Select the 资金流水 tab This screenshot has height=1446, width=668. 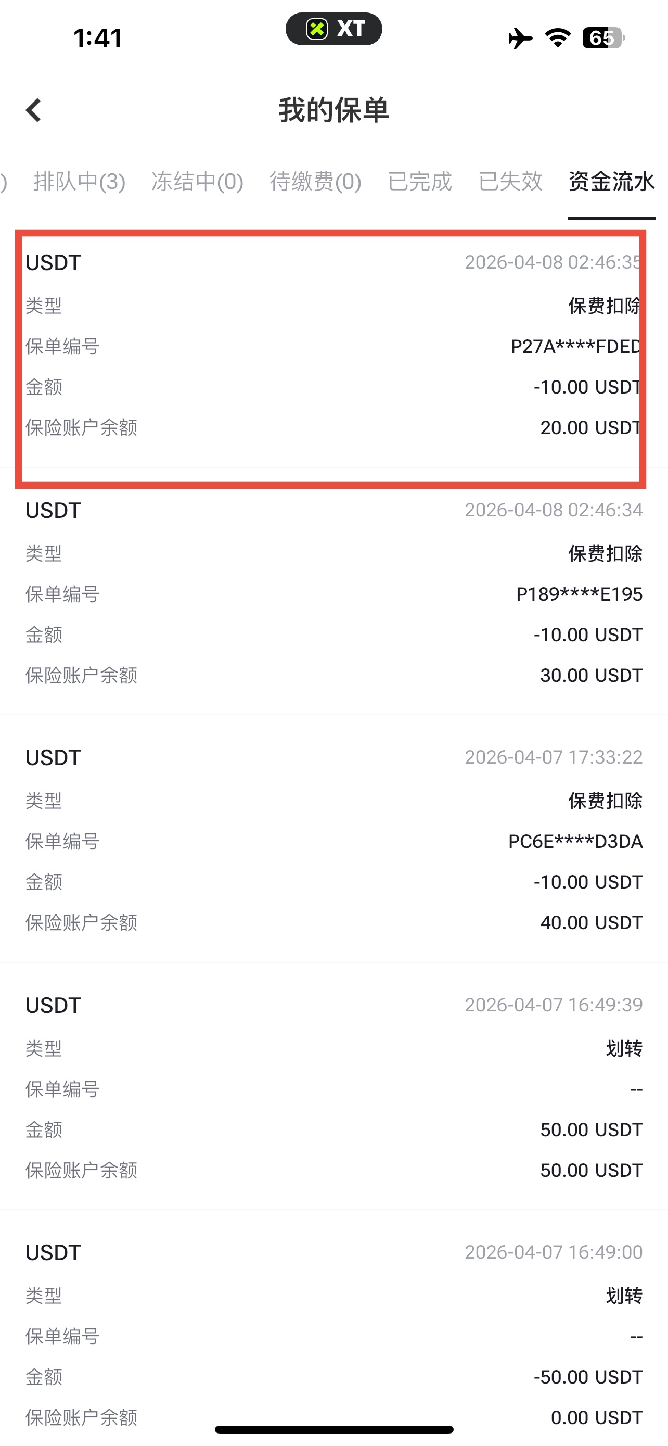pos(611,181)
